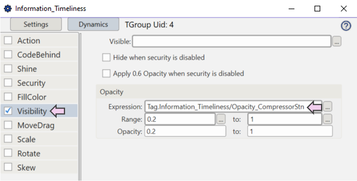Switch to the Settings tab

point(36,24)
